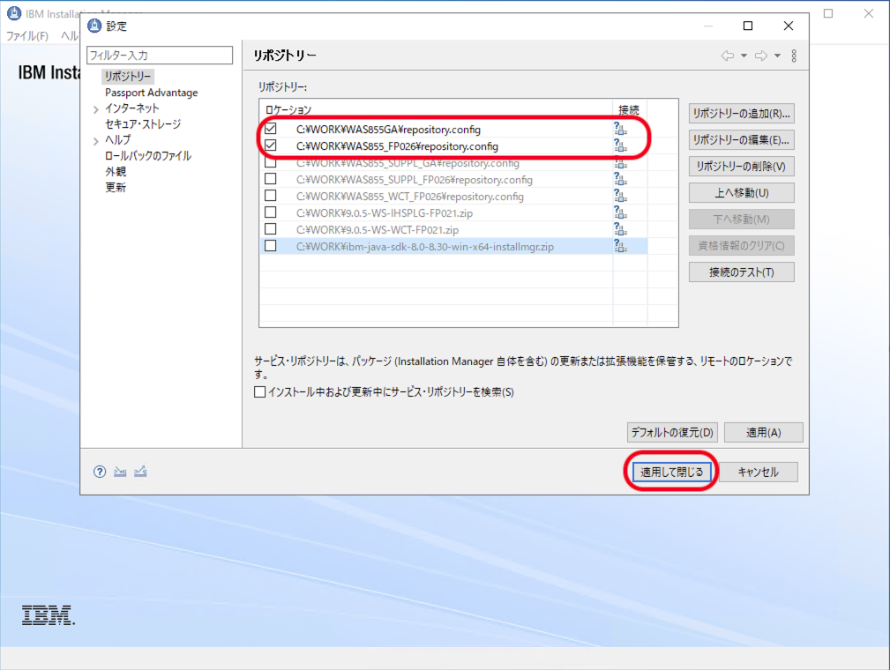
Task: Select 更新 in the settings tree
Action: pos(116,187)
